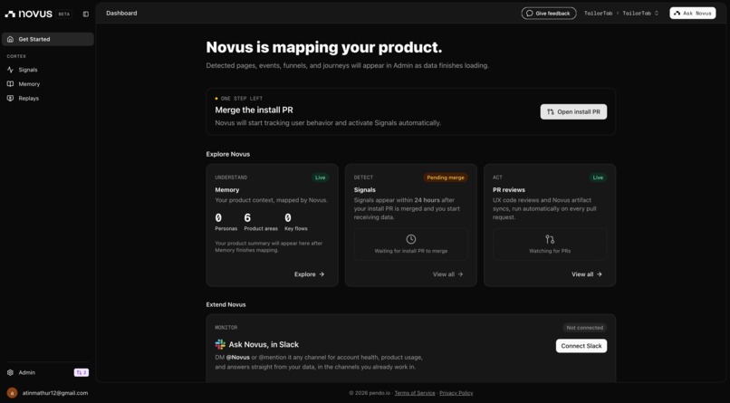This screenshot has width=730, height=403.
Task: Click the 'ONE STEP LEFT' label
Action: pos(242,99)
